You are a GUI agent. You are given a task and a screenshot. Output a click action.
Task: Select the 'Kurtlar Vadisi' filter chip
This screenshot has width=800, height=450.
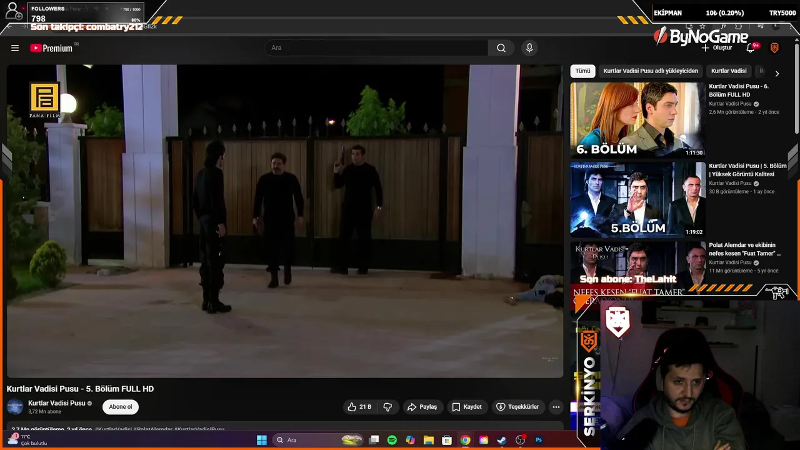(x=729, y=71)
